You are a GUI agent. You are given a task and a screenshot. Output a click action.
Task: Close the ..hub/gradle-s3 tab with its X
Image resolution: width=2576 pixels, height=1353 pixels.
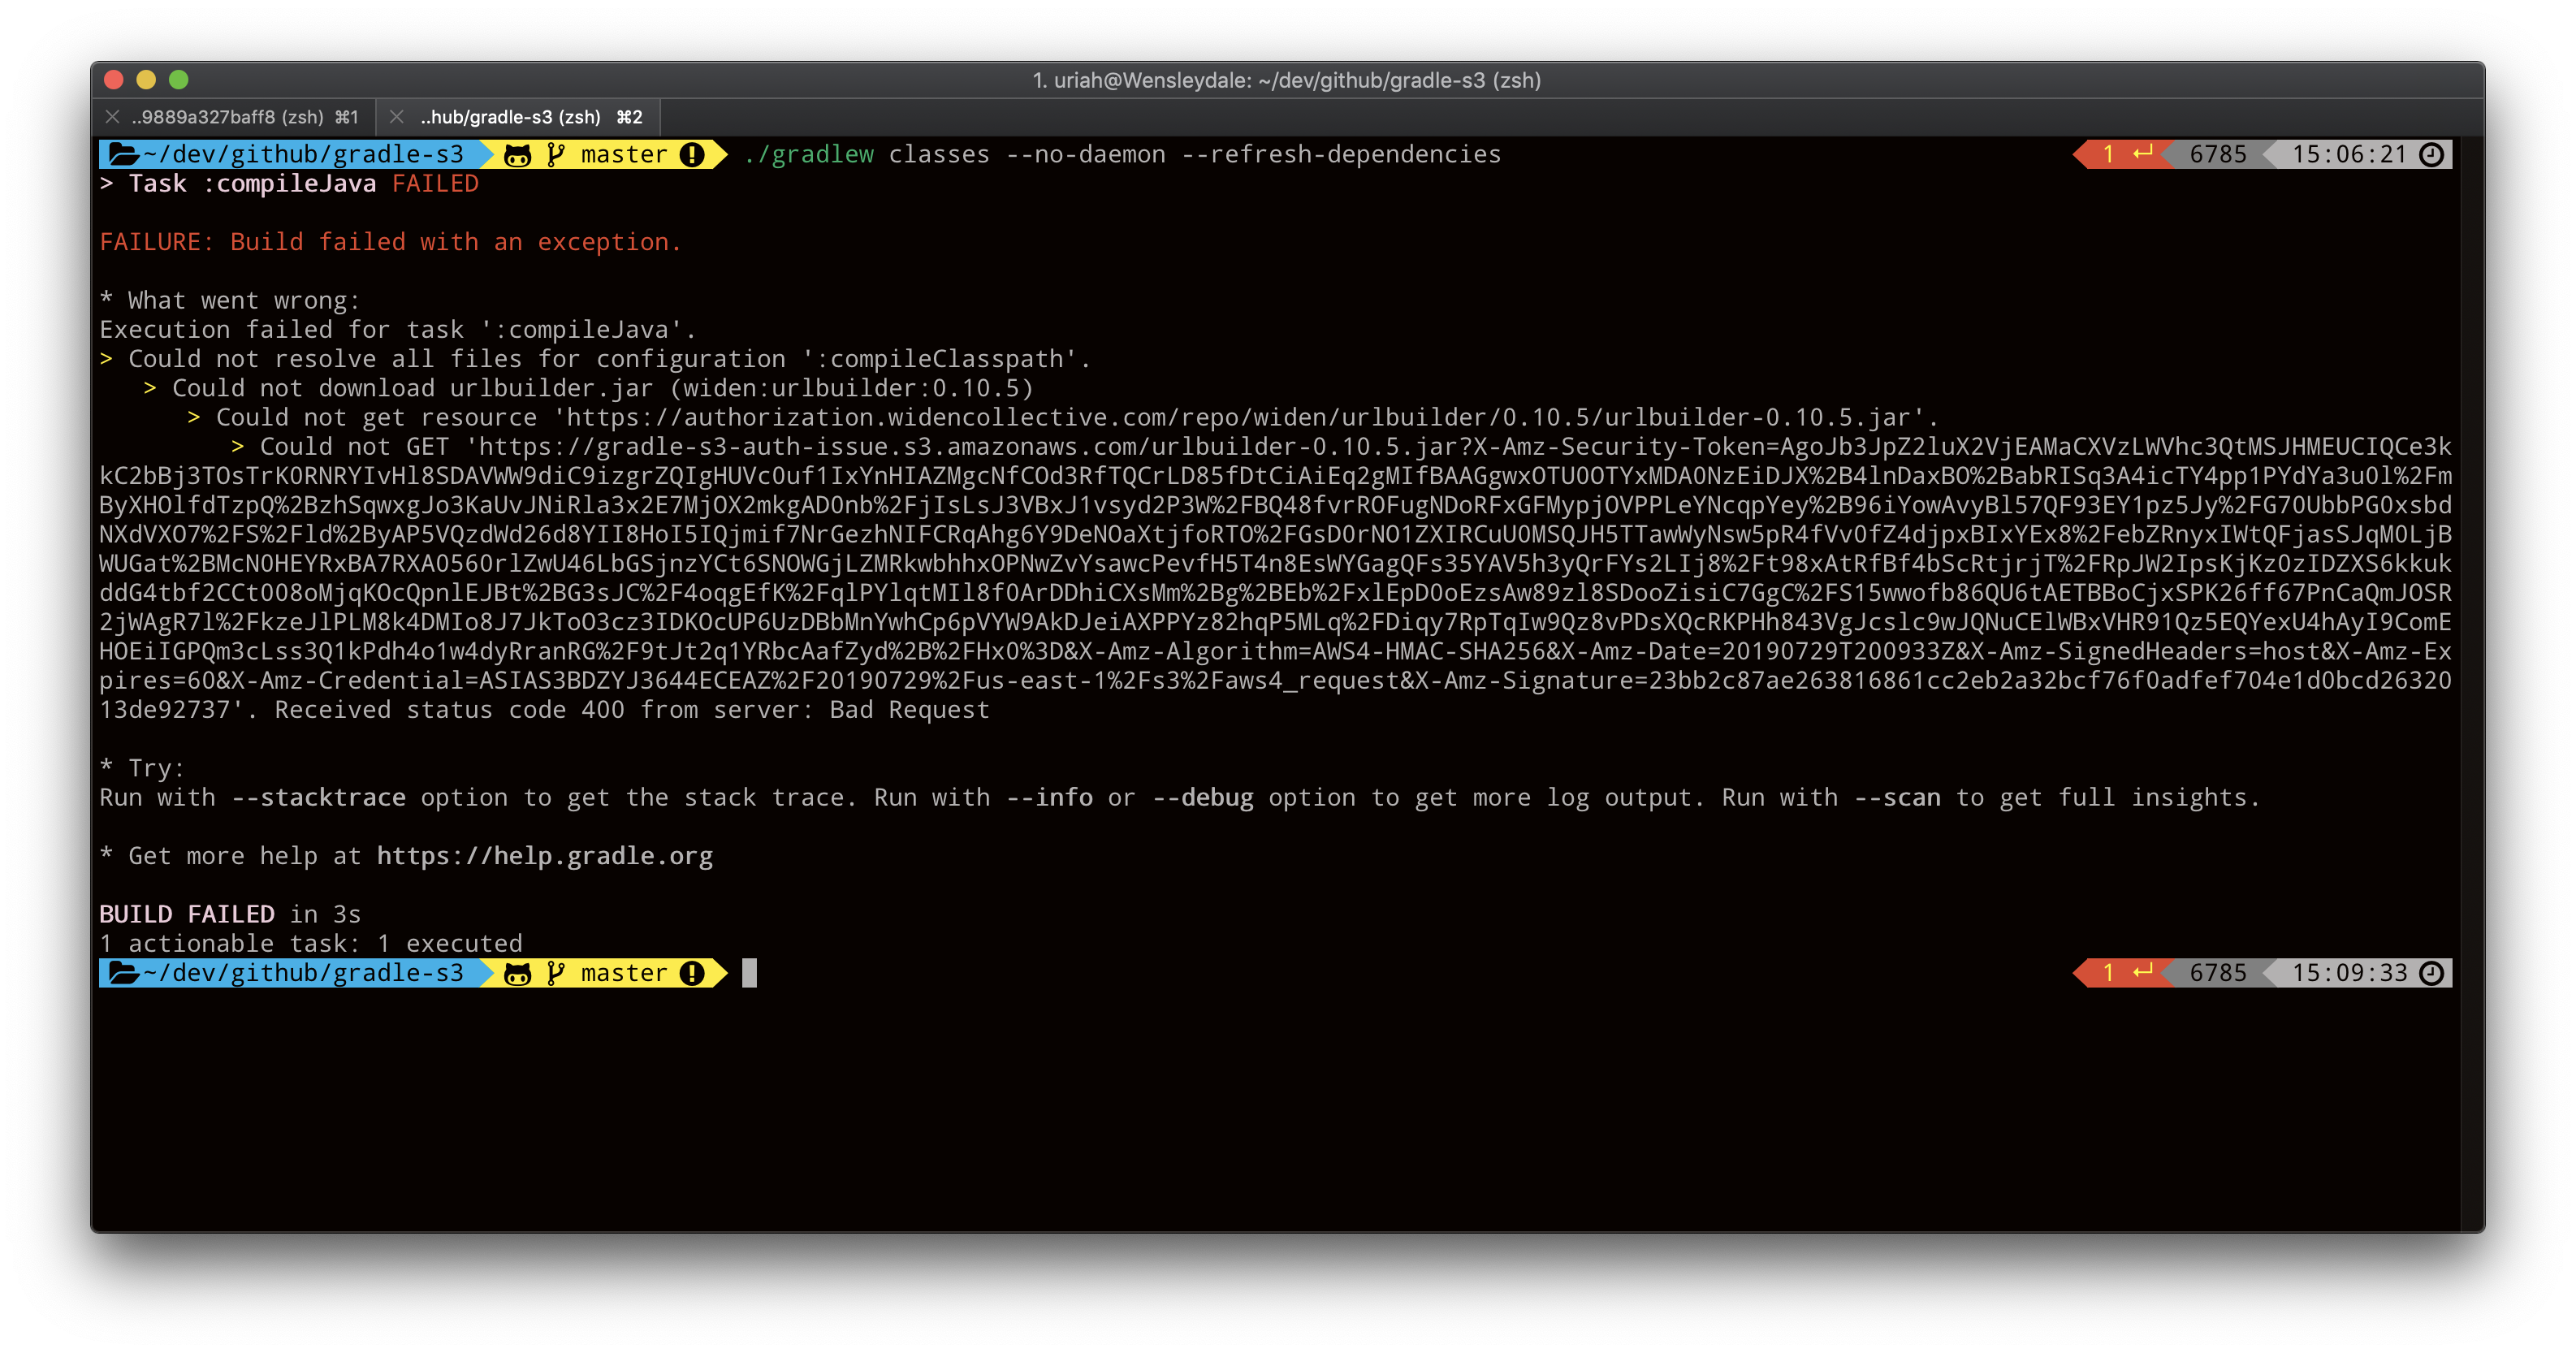click(397, 117)
